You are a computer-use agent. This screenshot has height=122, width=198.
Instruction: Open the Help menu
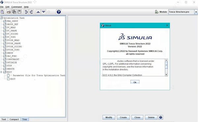click(x=26, y=7)
